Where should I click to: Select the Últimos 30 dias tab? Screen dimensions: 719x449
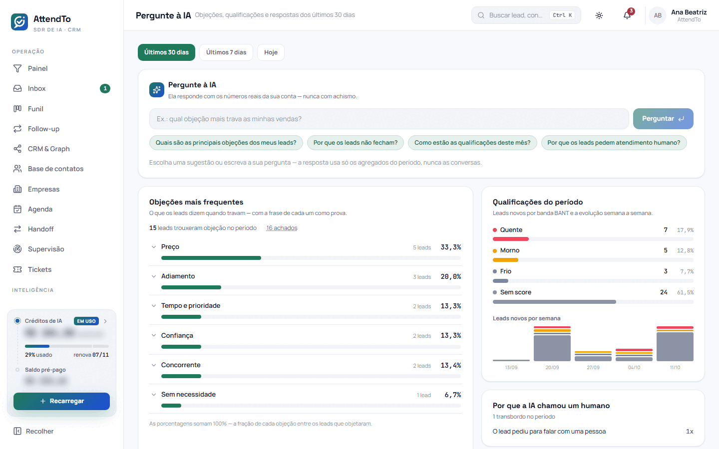166,52
